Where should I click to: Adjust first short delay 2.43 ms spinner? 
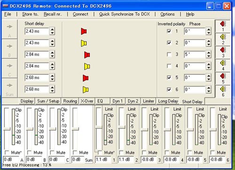[x=52, y=31]
